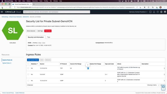The width and height of the screenshot is (167, 94).
Task: Select the TCP 10.10.0.0/16 rule checkbox
Action: tap(28, 68)
